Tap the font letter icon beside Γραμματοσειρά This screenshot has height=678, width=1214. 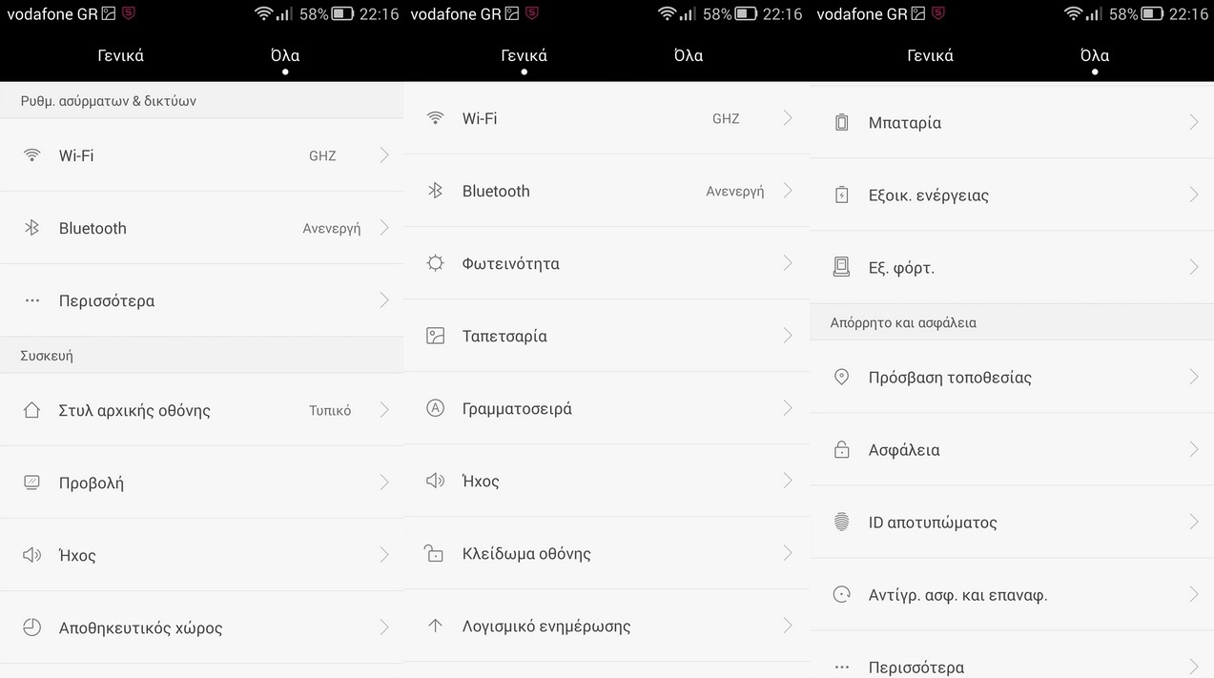click(x=435, y=408)
